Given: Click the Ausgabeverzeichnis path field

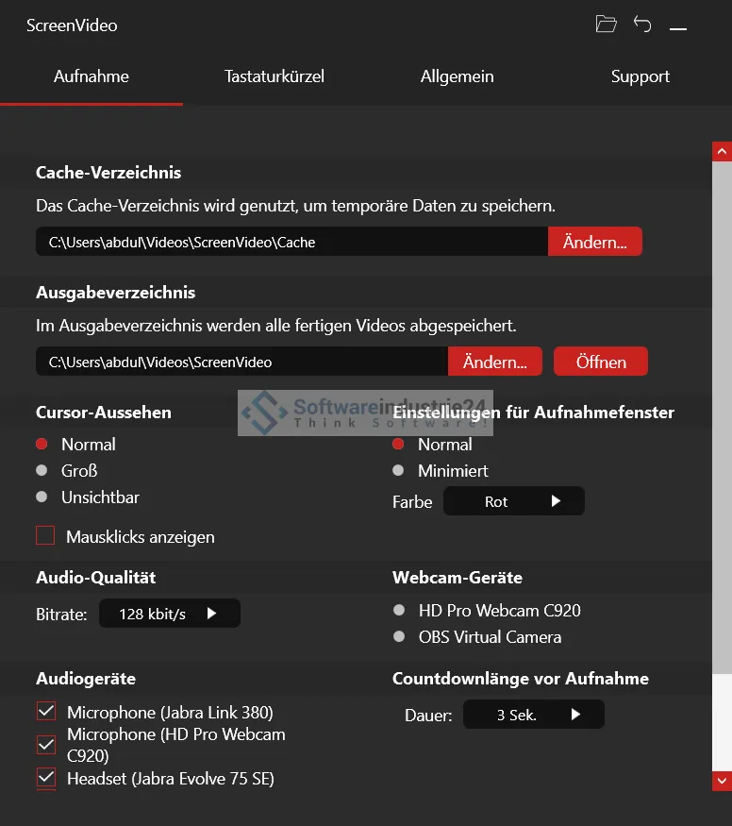Looking at the screenshot, I should 241,362.
